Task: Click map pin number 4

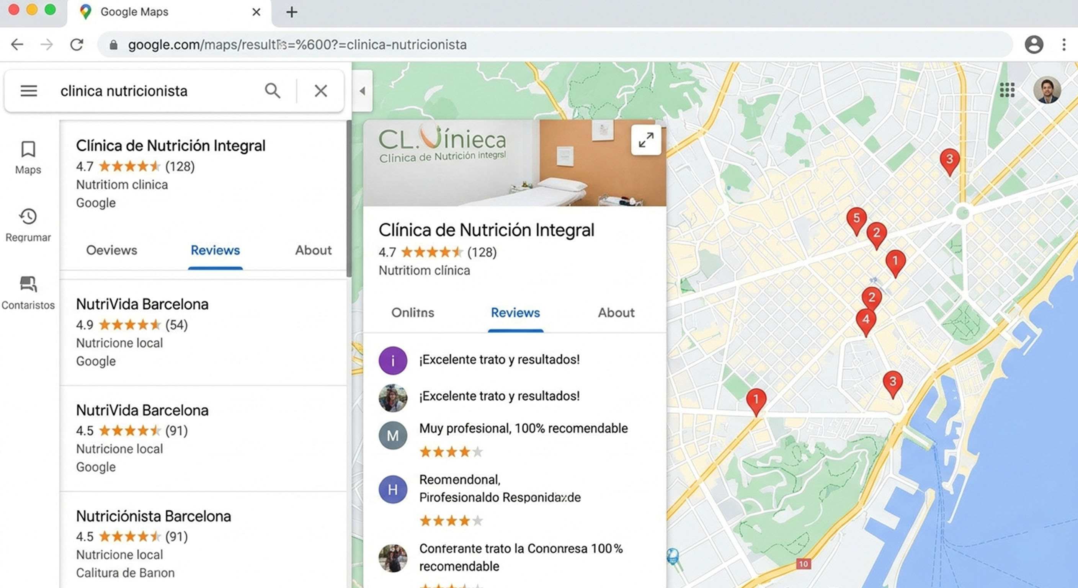Action: tap(866, 322)
